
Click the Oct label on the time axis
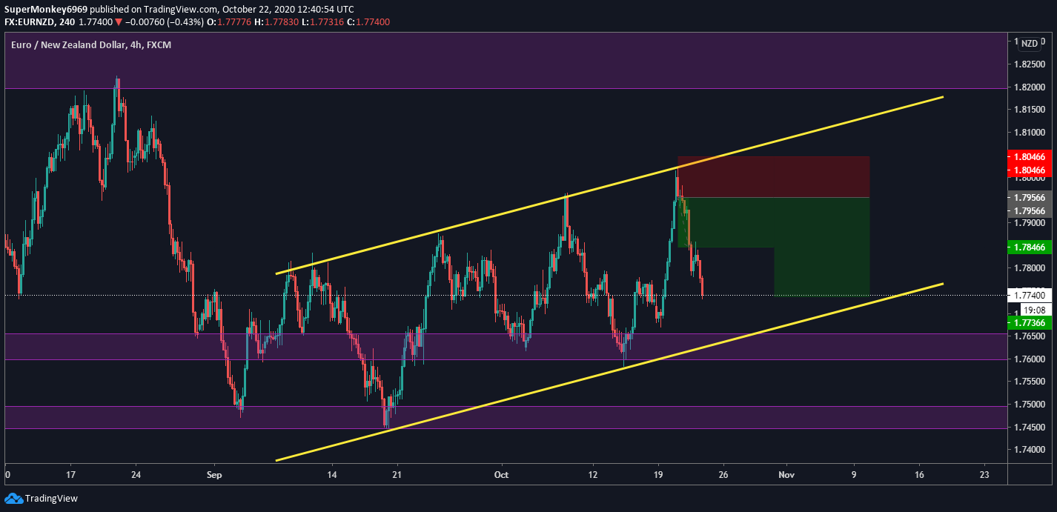pyautogui.click(x=502, y=474)
